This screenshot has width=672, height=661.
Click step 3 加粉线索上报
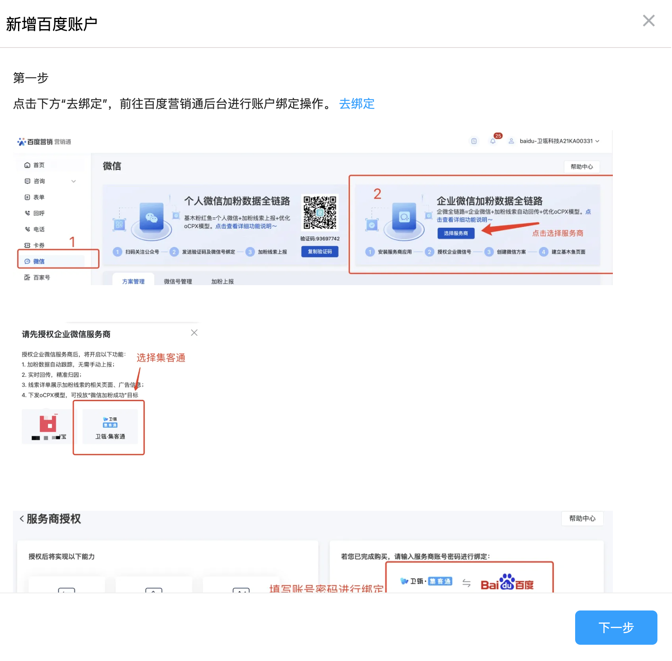tap(267, 252)
